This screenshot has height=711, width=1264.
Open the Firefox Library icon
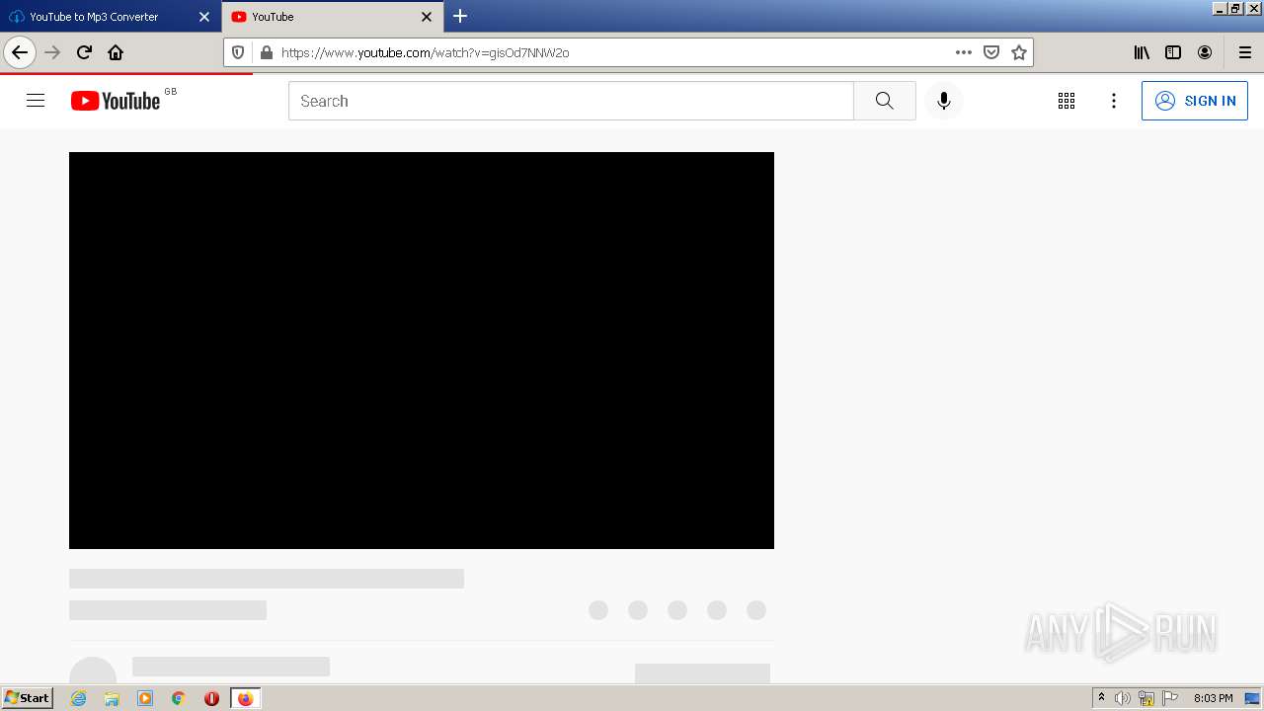(1142, 52)
